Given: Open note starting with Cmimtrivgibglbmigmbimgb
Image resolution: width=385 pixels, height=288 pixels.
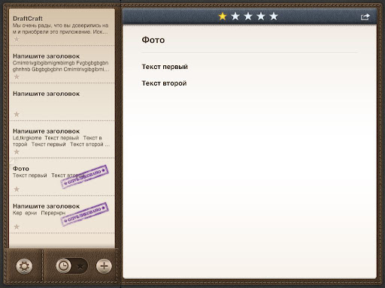Looking at the screenshot, I should pos(62,64).
